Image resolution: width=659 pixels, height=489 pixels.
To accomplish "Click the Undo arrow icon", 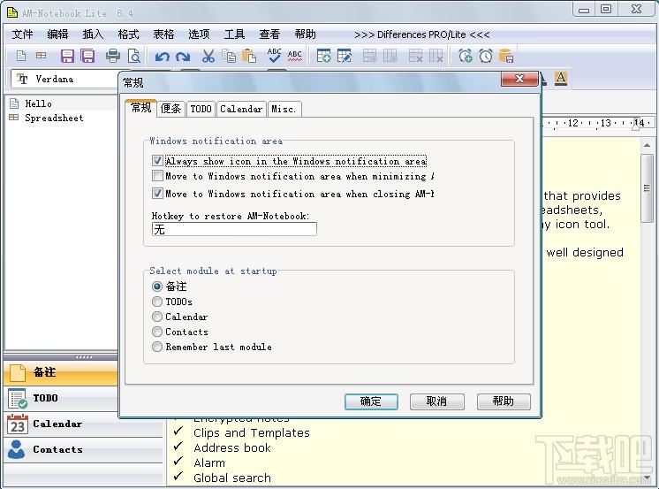I will pyautogui.click(x=163, y=57).
